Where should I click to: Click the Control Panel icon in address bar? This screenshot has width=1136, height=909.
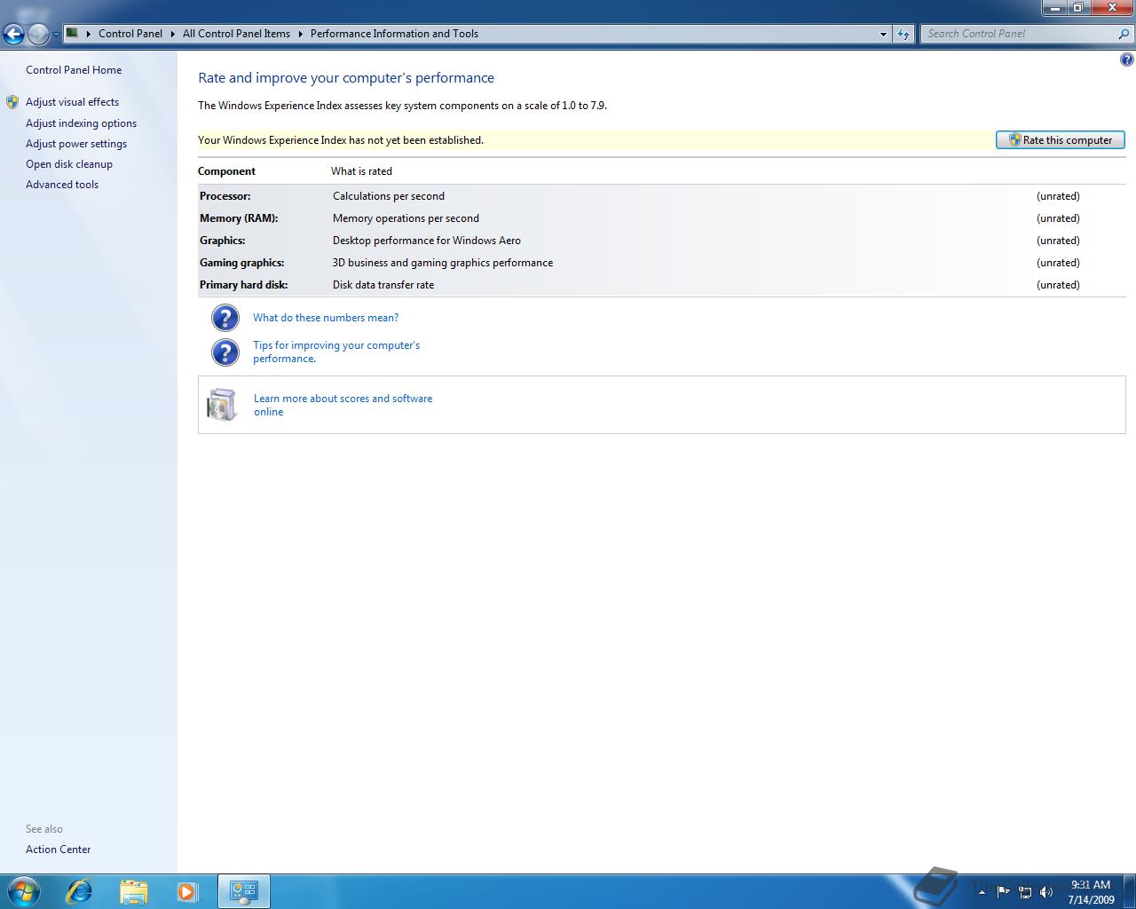pos(73,34)
